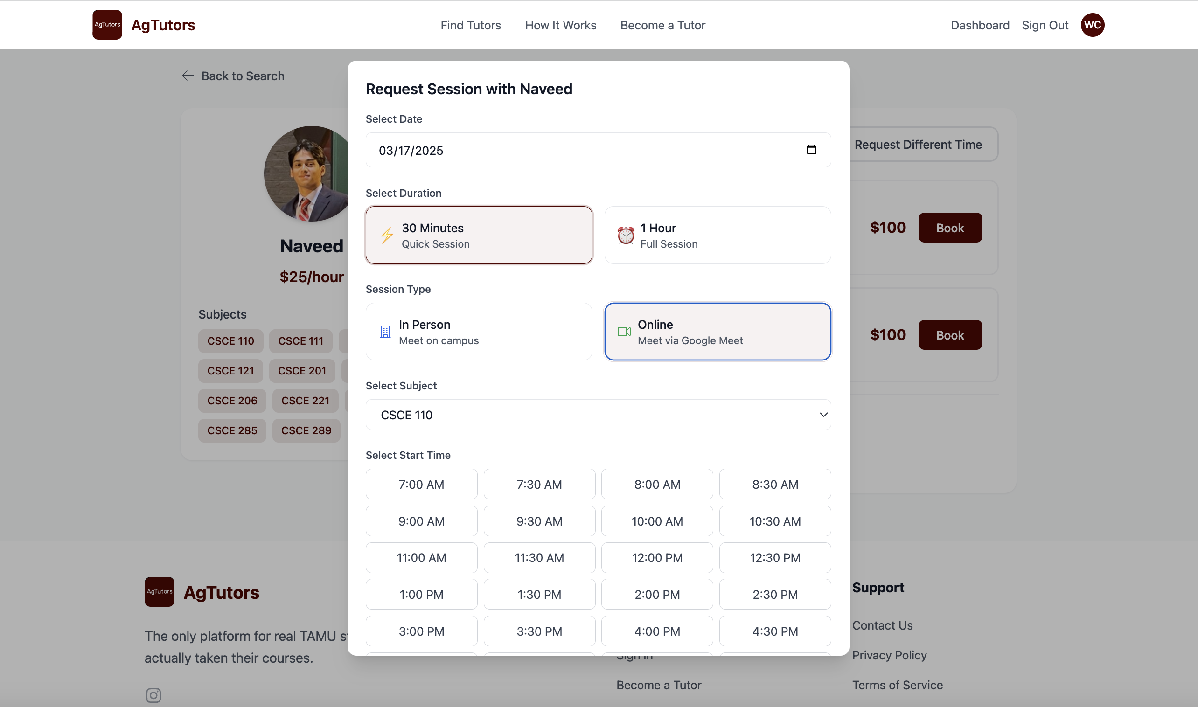Choose Online session type

(x=717, y=332)
